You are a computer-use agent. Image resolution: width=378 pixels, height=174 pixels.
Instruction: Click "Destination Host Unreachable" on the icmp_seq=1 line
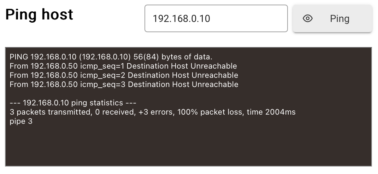point(182,66)
